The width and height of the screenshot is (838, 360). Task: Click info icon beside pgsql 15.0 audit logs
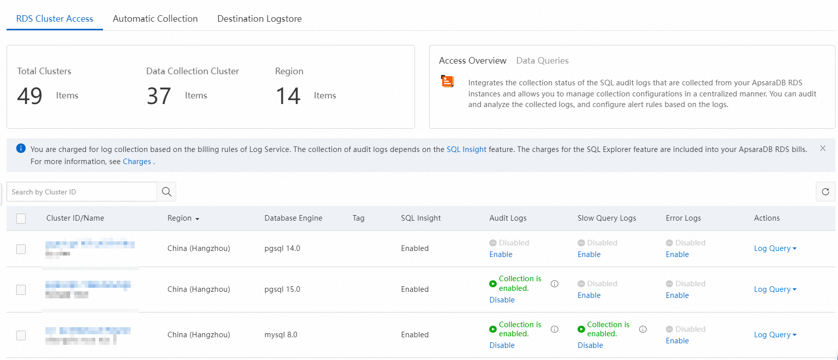[x=554, y=284]
